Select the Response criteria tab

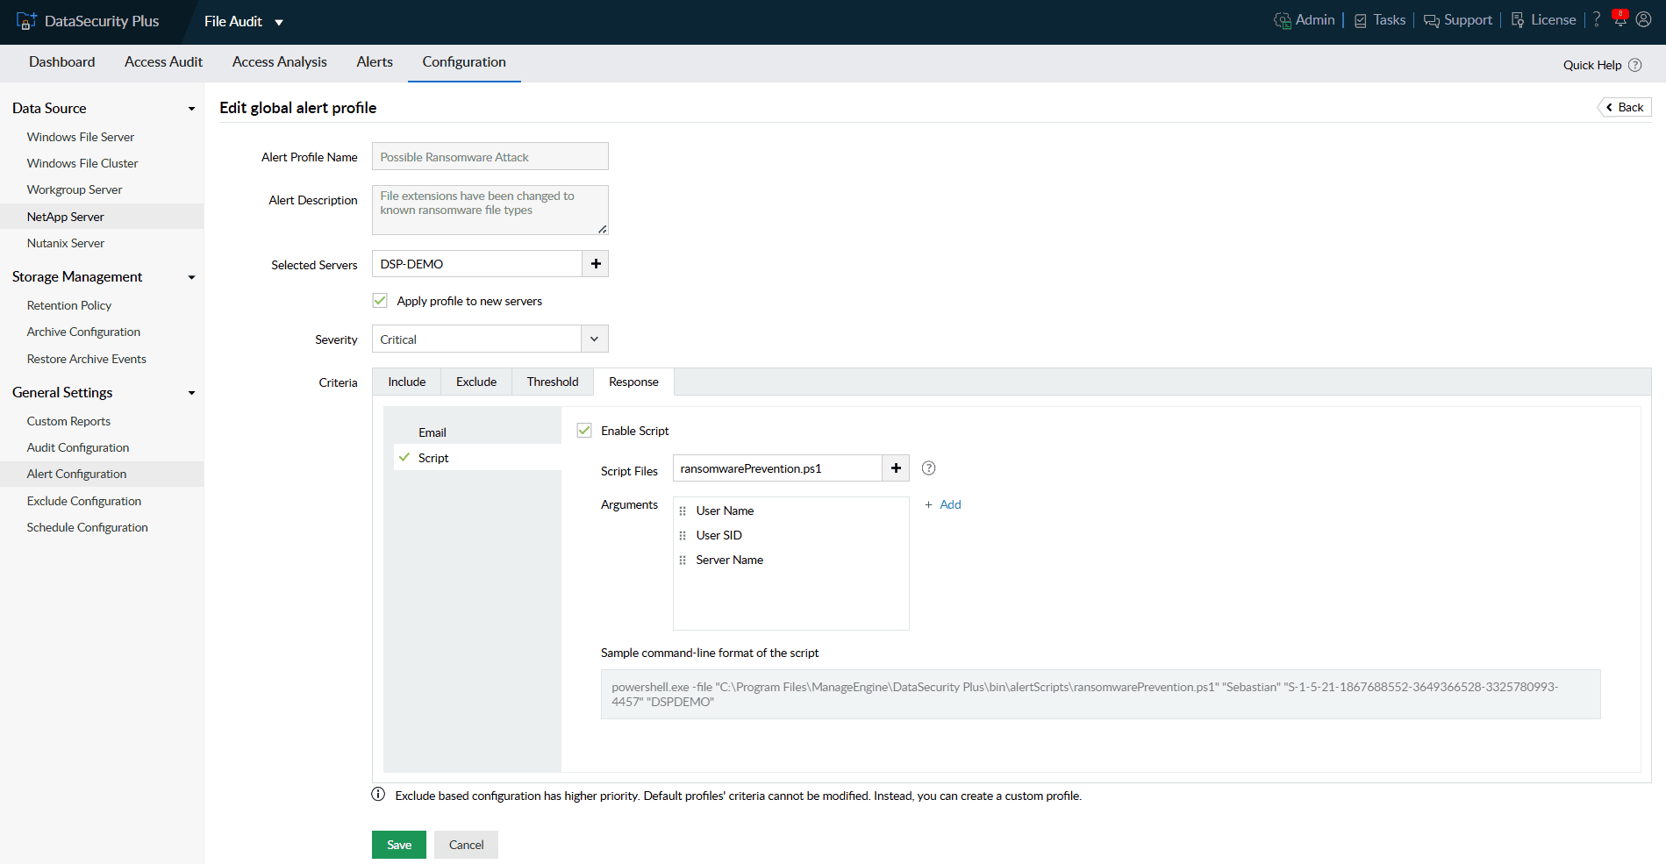[633, 382]
